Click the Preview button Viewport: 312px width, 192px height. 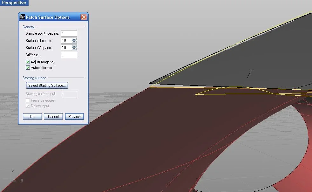click(74, 117)
